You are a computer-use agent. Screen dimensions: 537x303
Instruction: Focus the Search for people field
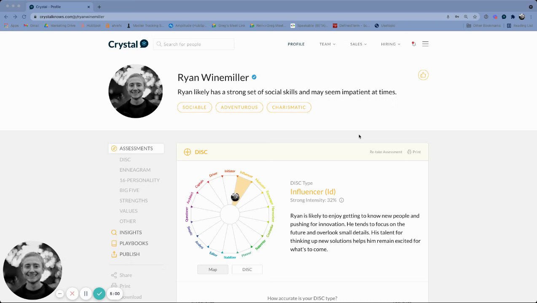(193, 44)
